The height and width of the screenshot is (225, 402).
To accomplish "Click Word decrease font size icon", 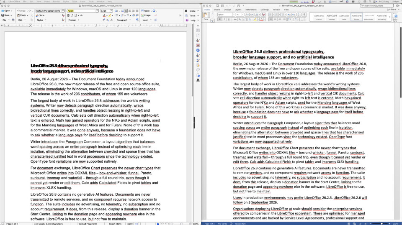I will [x=252, y=15].
